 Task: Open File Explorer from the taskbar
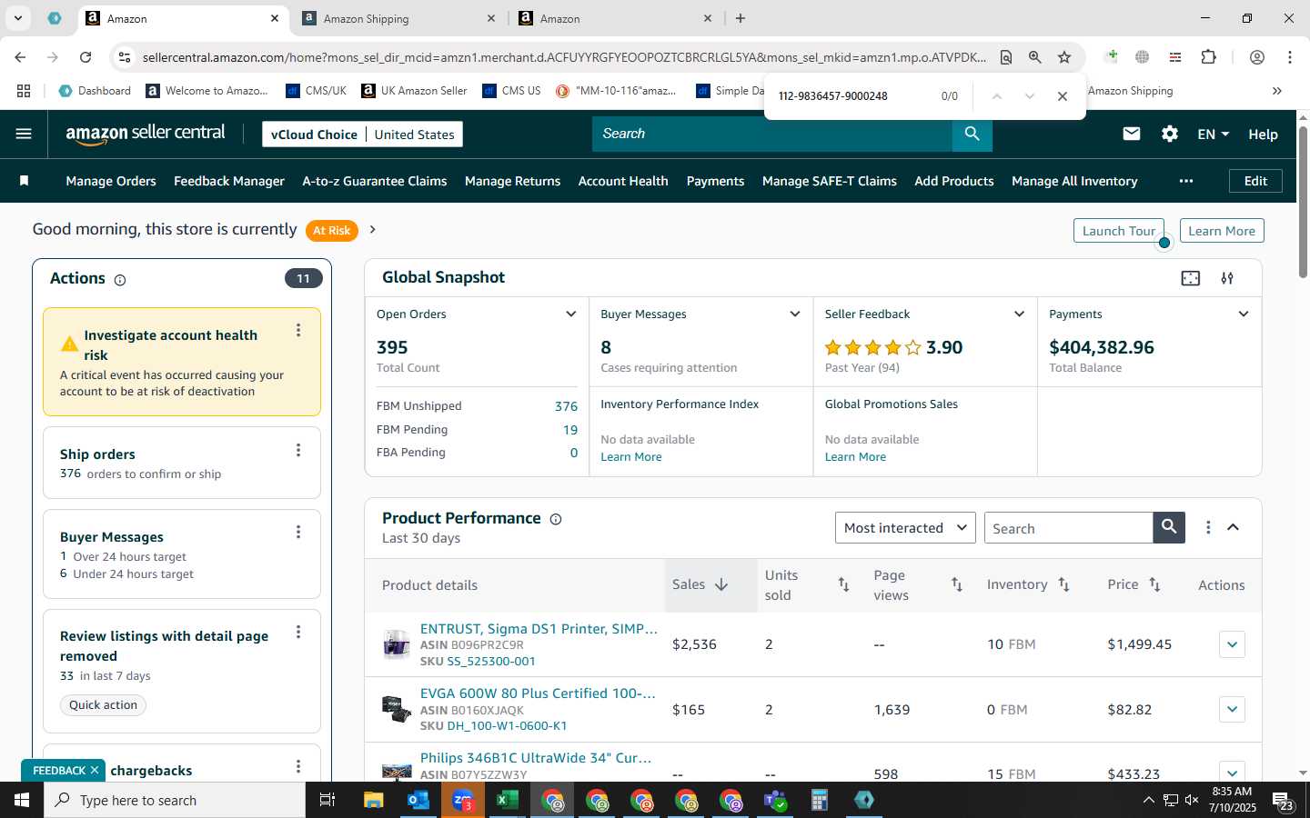coord(373,800)
